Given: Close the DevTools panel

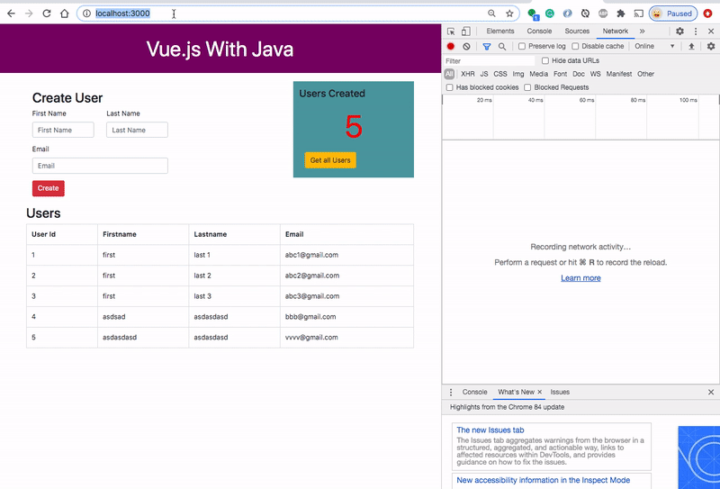Looking at the screenshot, I should (x=711, y=32).
